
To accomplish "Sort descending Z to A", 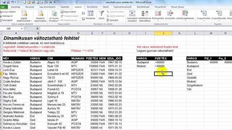I will click(83, 19).
